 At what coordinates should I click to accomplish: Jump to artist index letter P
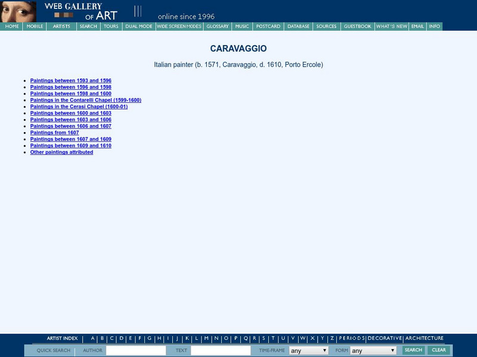point(236,338)
